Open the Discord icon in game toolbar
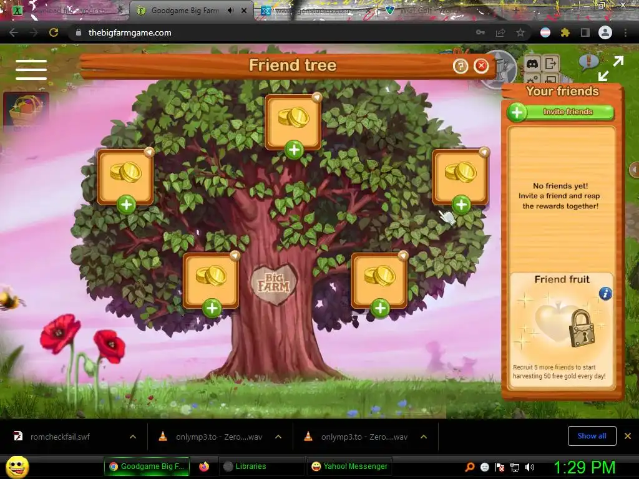 point(532,64)
